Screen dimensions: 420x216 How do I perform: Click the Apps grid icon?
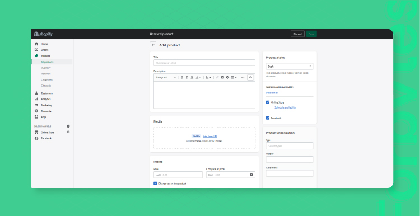36,117
